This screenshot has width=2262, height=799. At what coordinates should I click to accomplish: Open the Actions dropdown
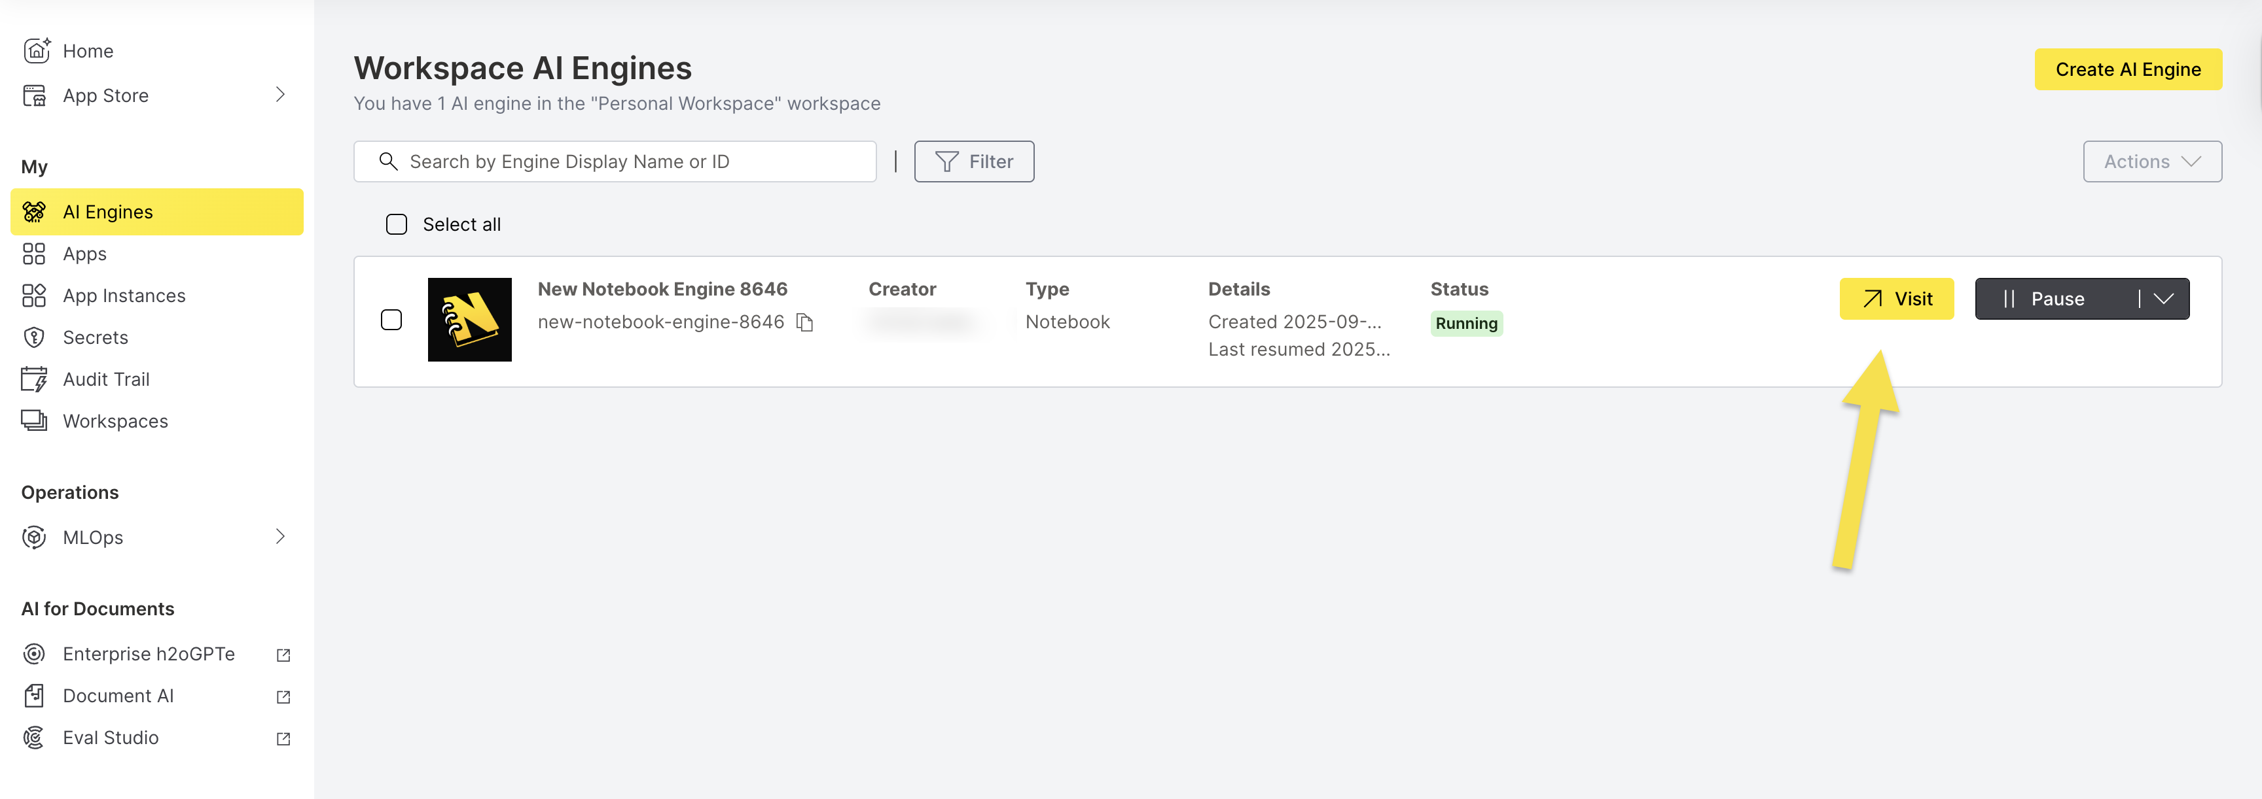[2151, 161]
